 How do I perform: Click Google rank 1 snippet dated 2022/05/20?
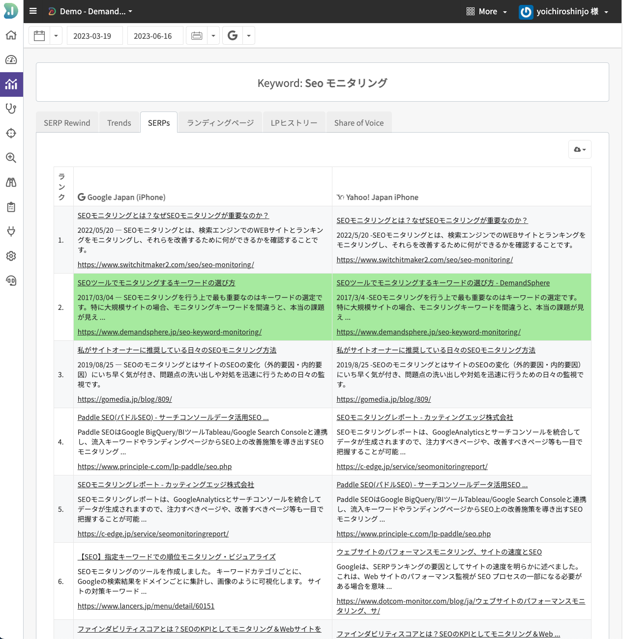click(x=201, y=240)
